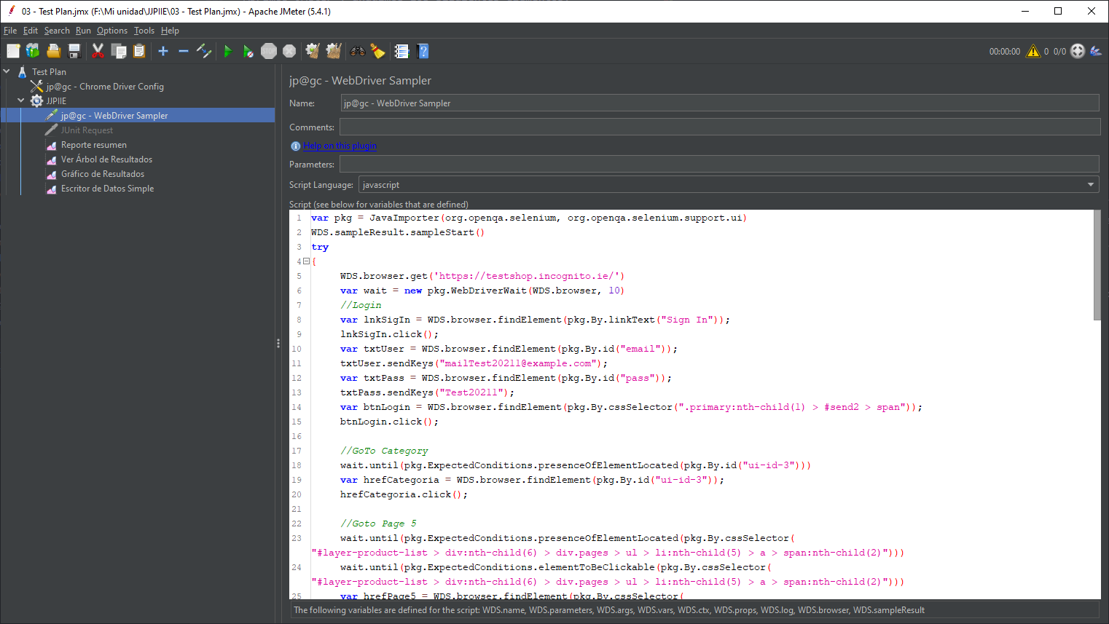
Task: Start the test with green play icon
Action: 227,51
